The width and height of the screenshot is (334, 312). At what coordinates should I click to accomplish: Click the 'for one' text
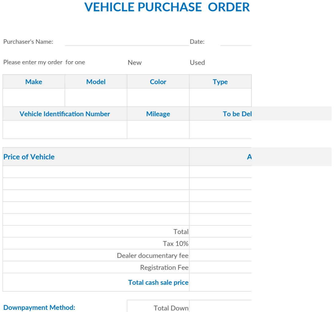pos(75,62)
